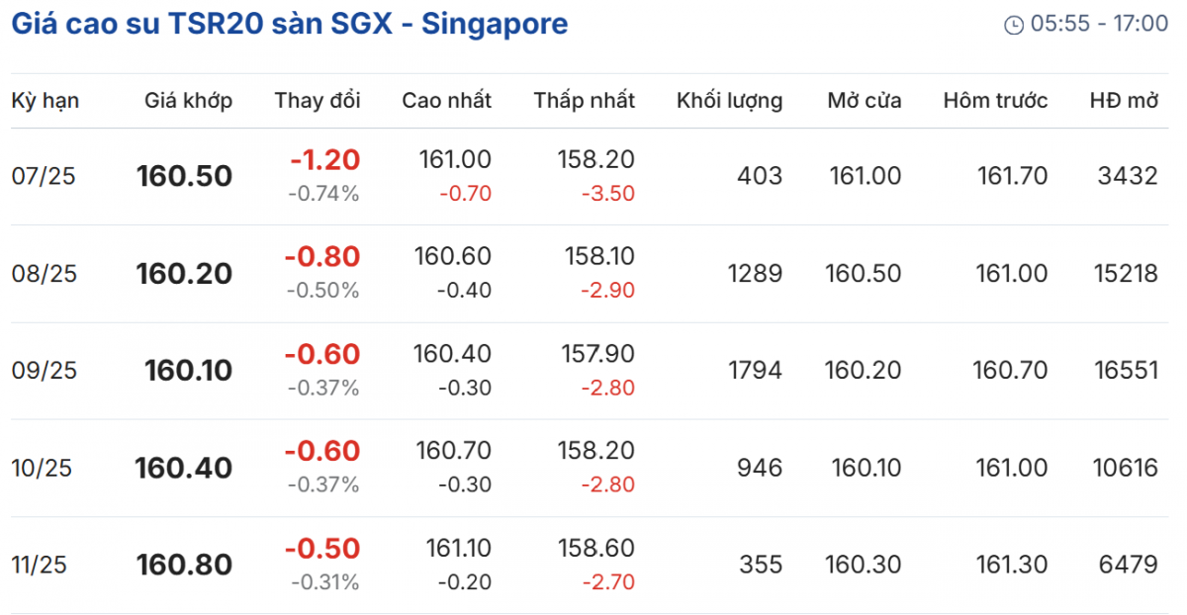The width and height of the screenshot is (1187, 615).
Task: Click the Thay đổi column header
Action: pyautogui.click(x=318, y=100)
